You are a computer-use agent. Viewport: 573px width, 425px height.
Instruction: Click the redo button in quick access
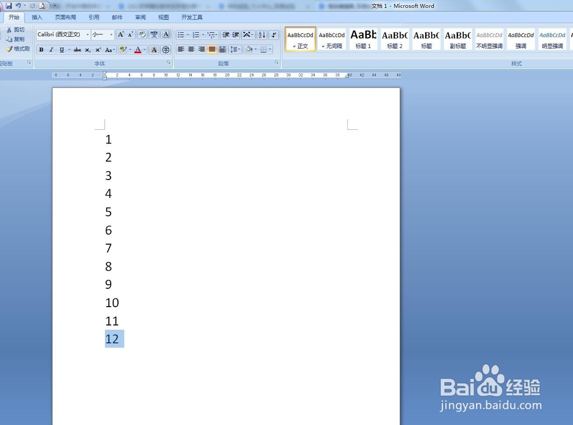coord(33,6)
